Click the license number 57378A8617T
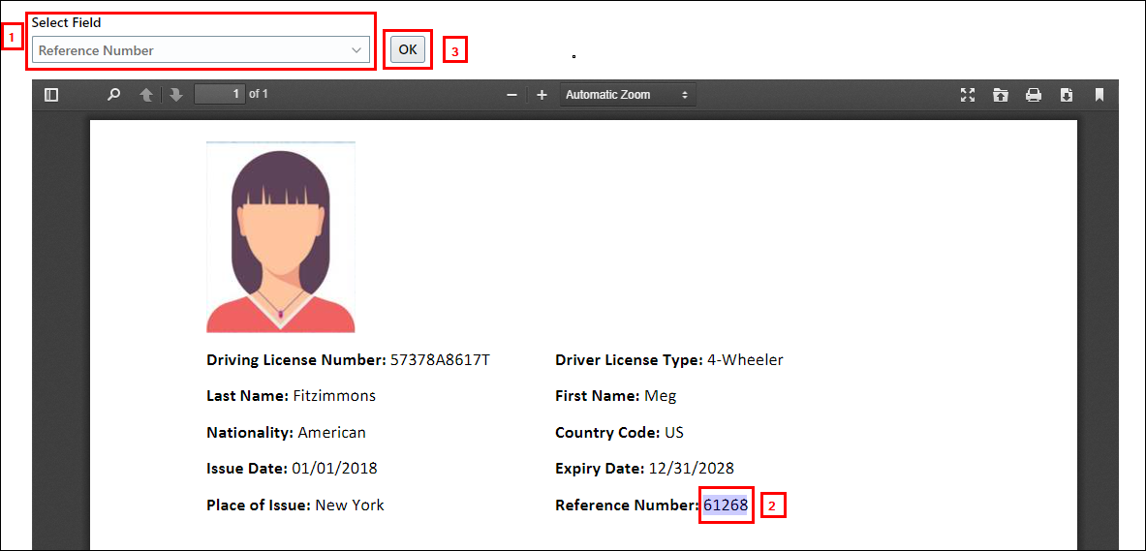The width and height of the screenshot is (1146, 551). point(440,359)
